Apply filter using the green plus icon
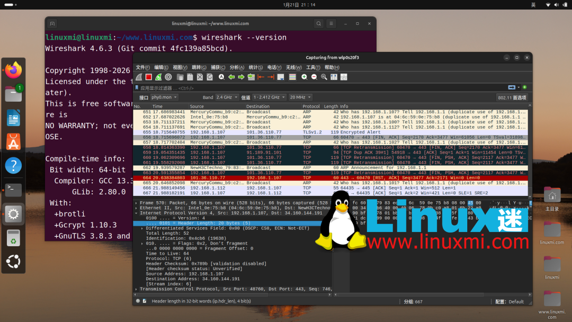Image resolution: width=572 pixels, height=322 pixels. (x=524, y=87)
